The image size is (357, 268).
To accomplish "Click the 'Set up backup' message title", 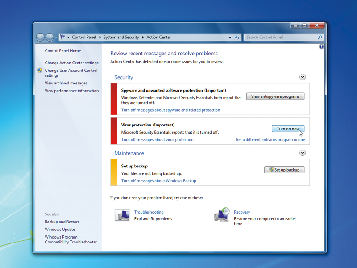I will point(134,166).
